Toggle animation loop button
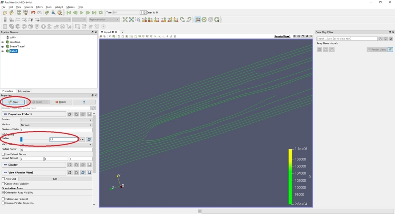This screenshot has width=395, height=214. tap(101, 13)
